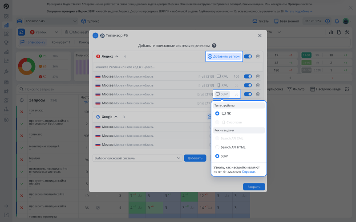Open the bar-chart Positions sidebar section
Image resolution: width=356 pixels, height=222 pixels.
[x=6, y=25]
